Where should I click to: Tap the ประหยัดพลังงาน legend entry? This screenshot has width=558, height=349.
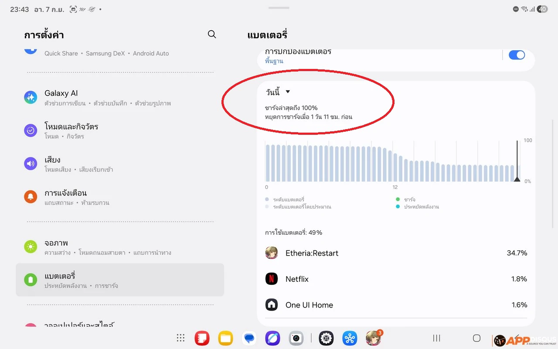pyautogui.click(x=417, y=206)
